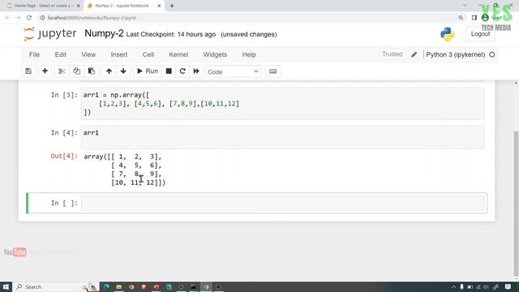Toggle the browser side panel icon
The width and height of the screenshot is (519, 292).
pos(474,18)
